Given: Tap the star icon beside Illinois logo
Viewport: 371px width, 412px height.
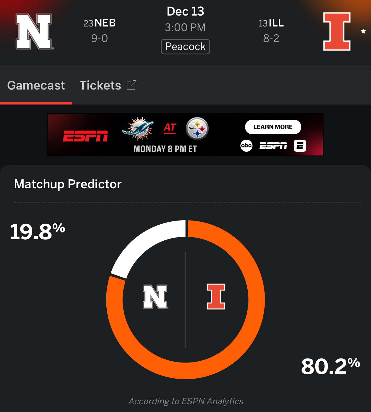Looking at the screenshot, I should click(x=363, y=31).
